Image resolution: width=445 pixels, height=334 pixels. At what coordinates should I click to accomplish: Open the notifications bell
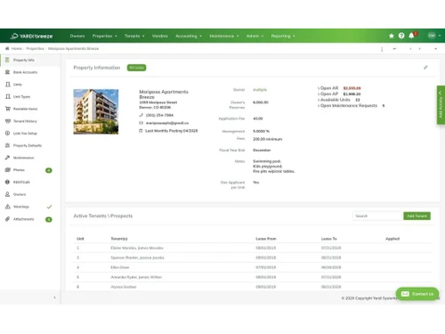[411, 36]
